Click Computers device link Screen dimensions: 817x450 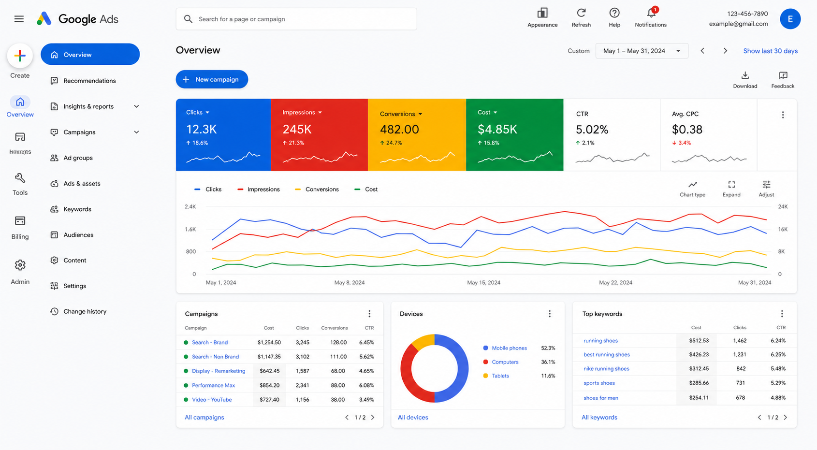pos(505,362)
